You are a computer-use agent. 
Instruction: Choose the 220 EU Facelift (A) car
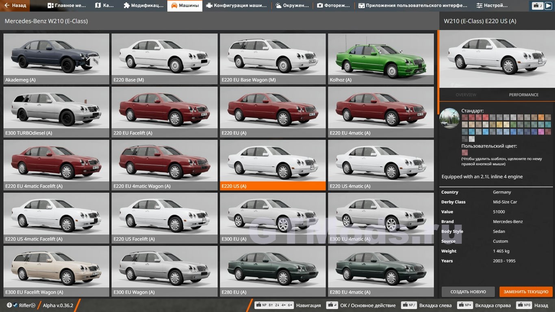(165, 112)
